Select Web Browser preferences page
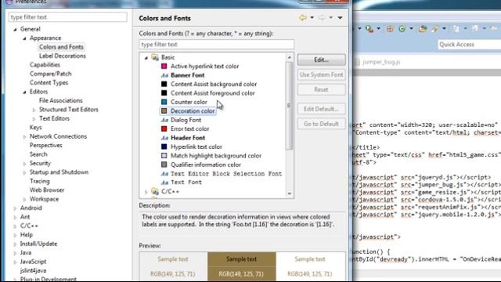The height and width of the screenshot is (282, 501). point(47,190)
